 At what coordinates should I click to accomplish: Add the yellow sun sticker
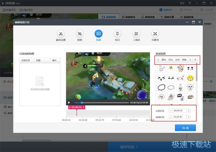point(171,68)
